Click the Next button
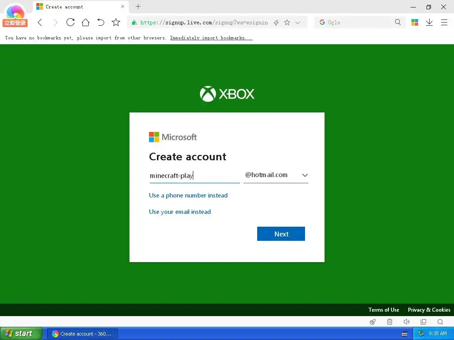 (281, 234)
